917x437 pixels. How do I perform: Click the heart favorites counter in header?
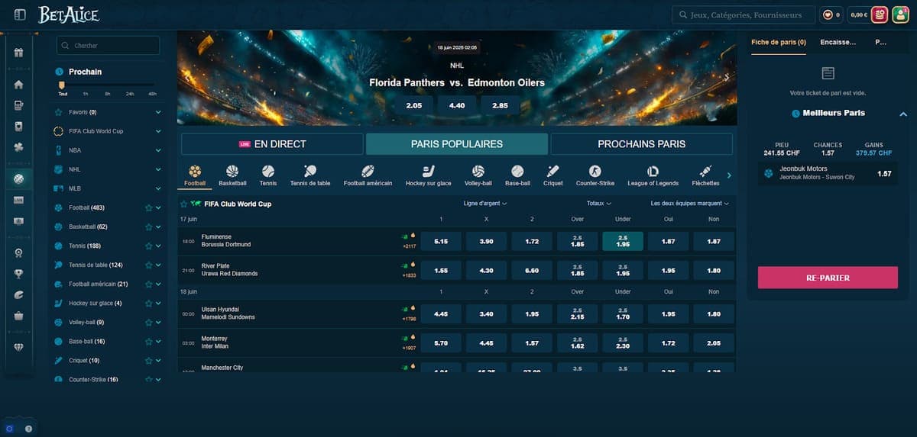[831, 14]
